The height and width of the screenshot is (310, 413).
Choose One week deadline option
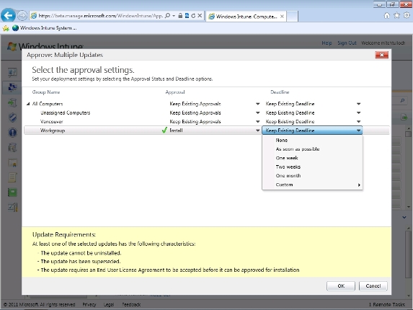point(312,158)
